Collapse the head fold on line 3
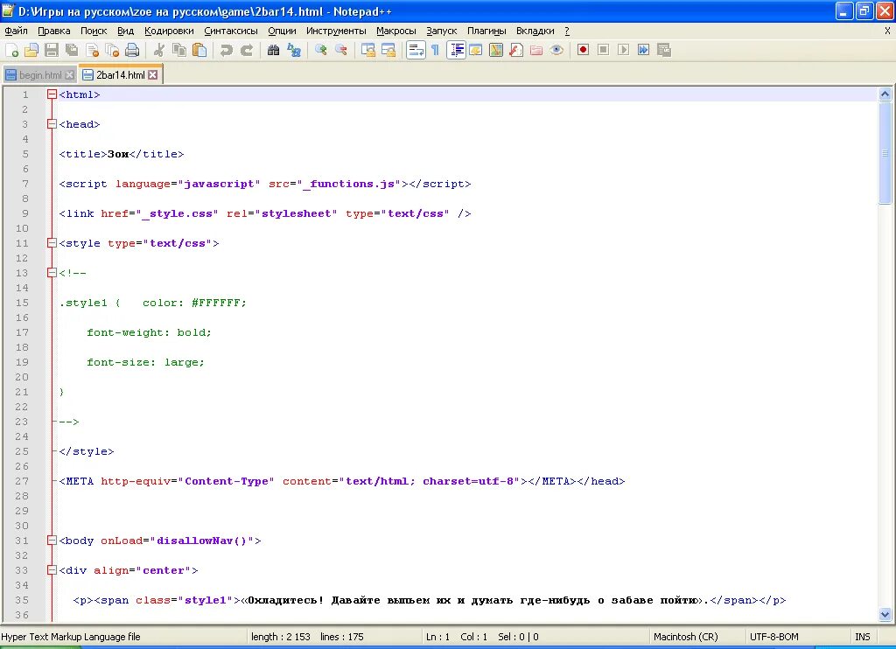Screen dimensions: 896x649 click(52, 124)
